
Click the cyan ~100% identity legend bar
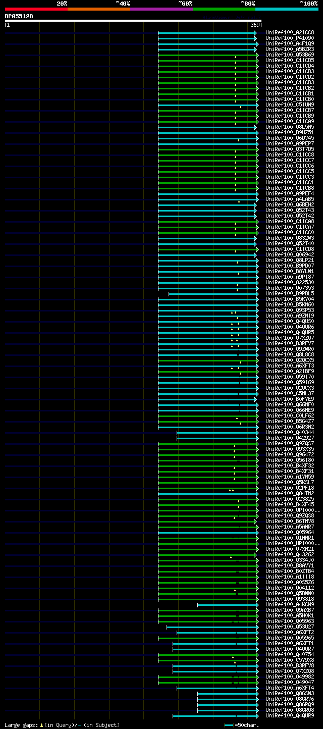[x=287, y=9]
